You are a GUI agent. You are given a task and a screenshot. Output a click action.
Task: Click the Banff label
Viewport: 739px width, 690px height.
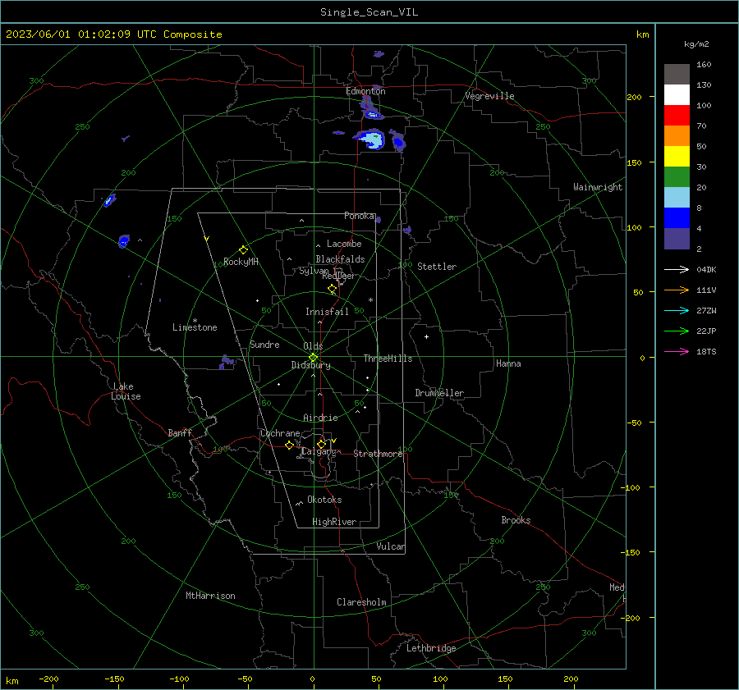pyautogui.click(x=180, y=433)
